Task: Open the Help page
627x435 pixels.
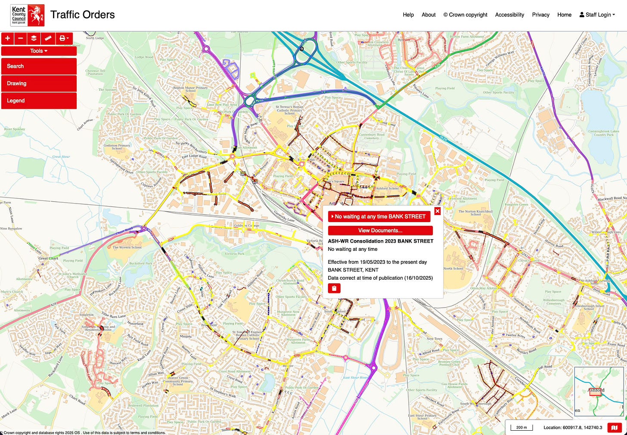Action: [408, 15]
